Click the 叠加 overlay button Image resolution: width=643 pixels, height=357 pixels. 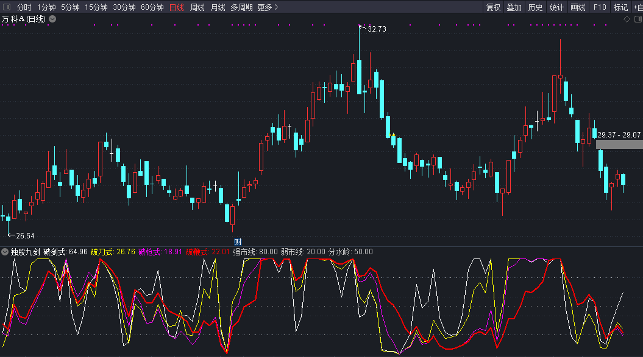514,7
